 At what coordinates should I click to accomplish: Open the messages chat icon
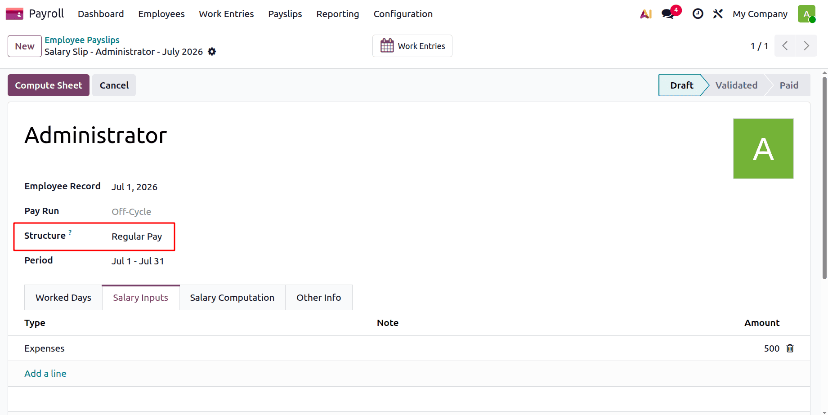pos(668,14)
